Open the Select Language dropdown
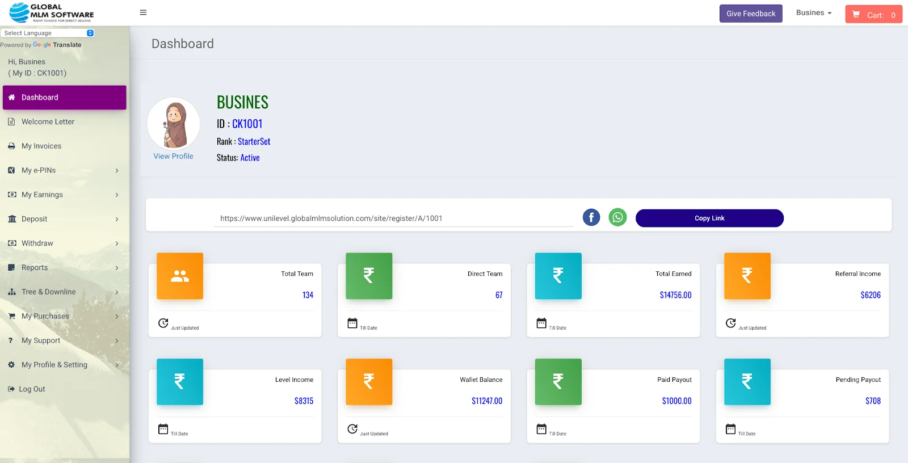The height and width of the screenshot is (463, 908). [x=48, y=33]
